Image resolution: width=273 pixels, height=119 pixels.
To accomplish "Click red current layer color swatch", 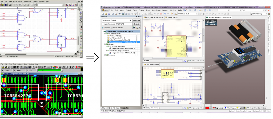I will click(x=207, y=108).
